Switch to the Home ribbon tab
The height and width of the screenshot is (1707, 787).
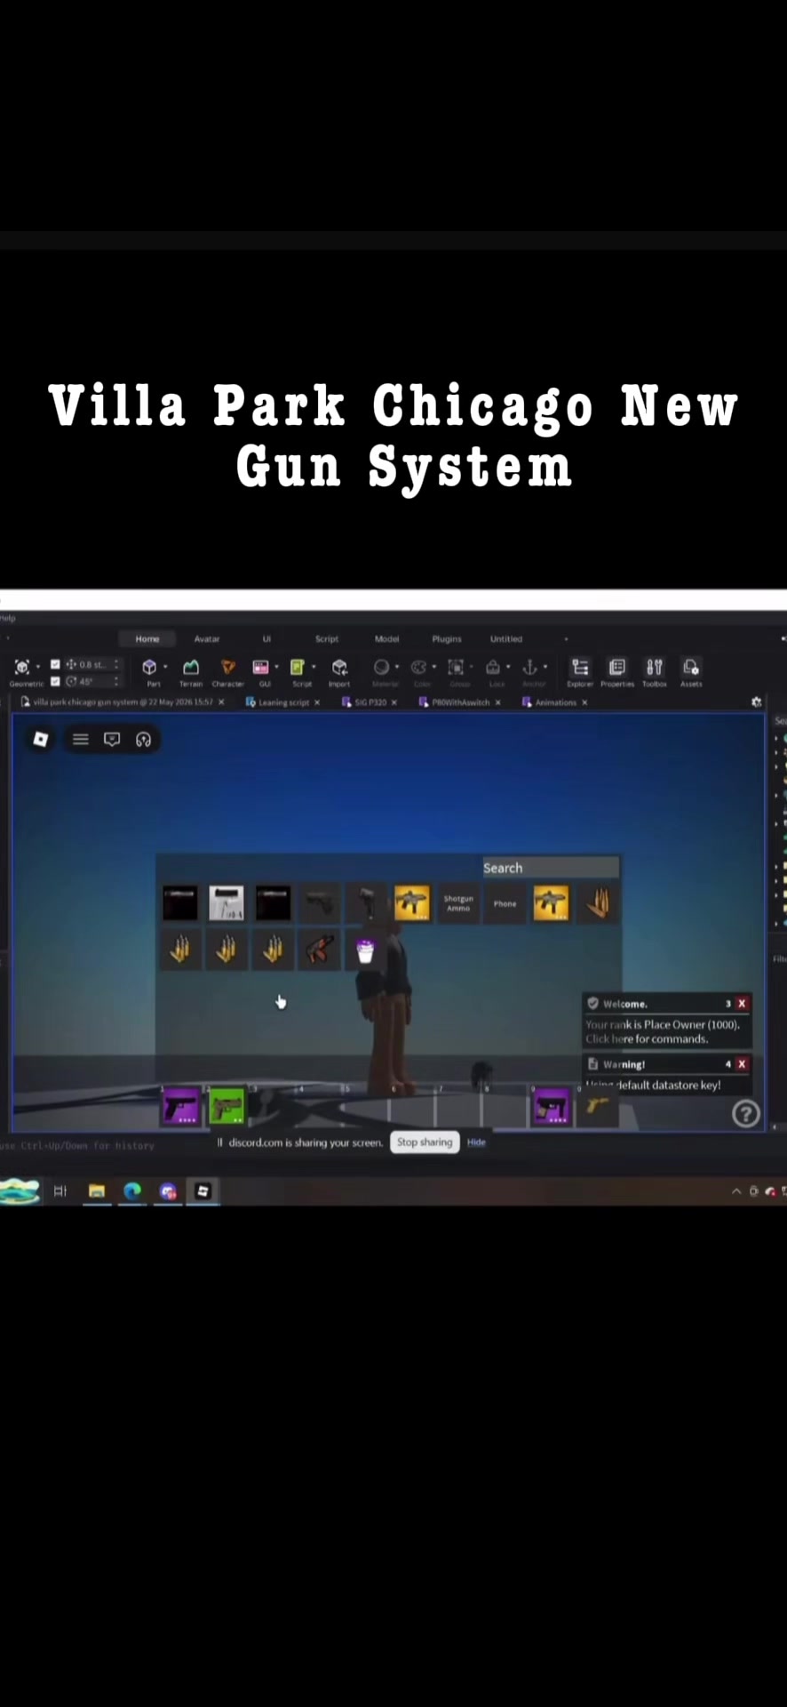click(147, 638)
